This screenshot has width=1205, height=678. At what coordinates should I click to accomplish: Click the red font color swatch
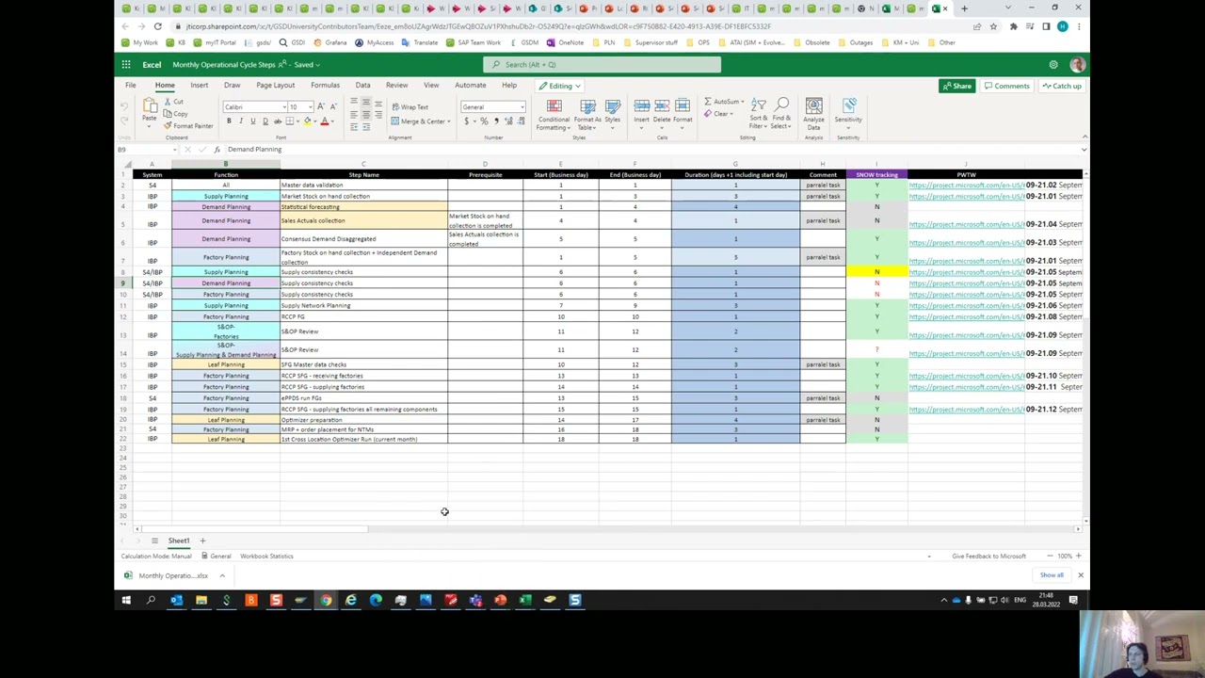click(x=324, y=122)
